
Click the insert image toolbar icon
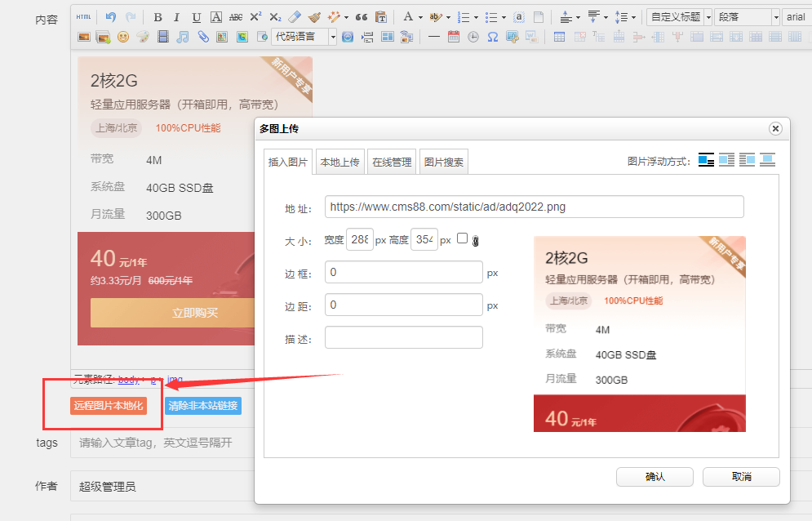pos(83,36)
